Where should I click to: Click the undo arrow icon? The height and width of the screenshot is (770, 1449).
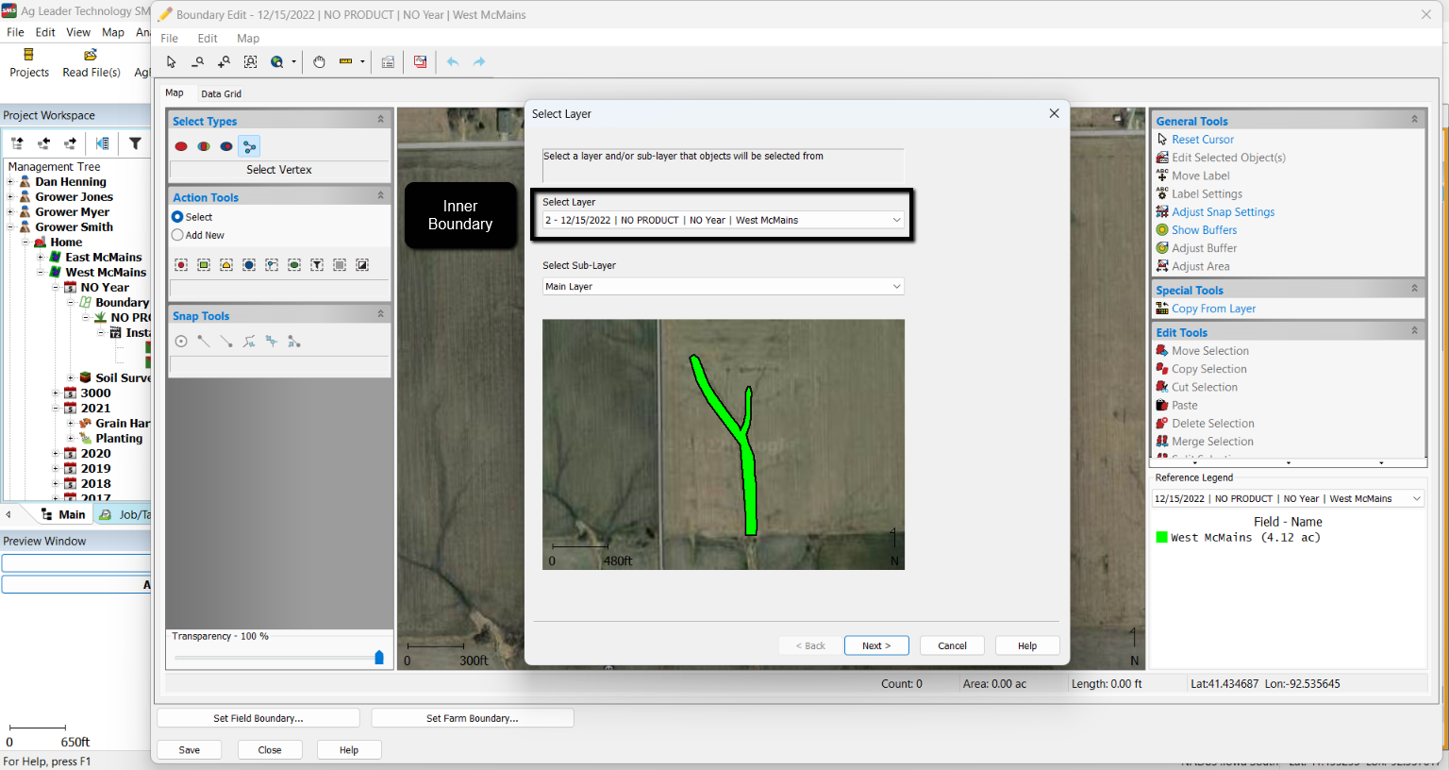pos(453,62)
